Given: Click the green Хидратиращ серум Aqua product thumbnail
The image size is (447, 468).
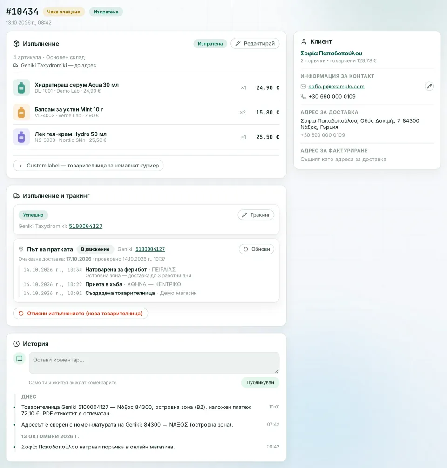Looking at the screenshot, I should 21,87.
